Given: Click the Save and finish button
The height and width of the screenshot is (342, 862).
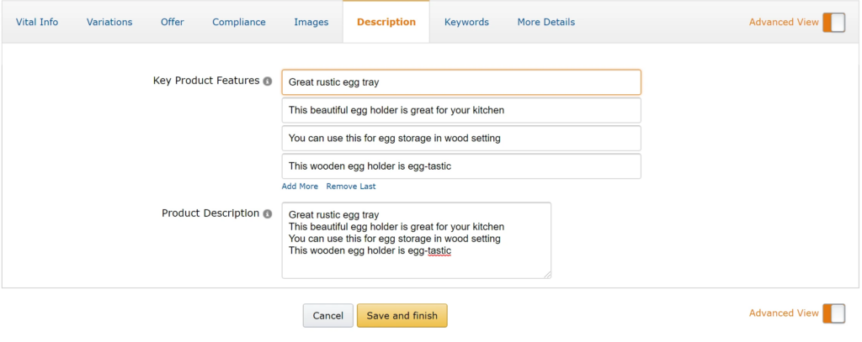Looking at the screenshot, I should click(402, 316).
